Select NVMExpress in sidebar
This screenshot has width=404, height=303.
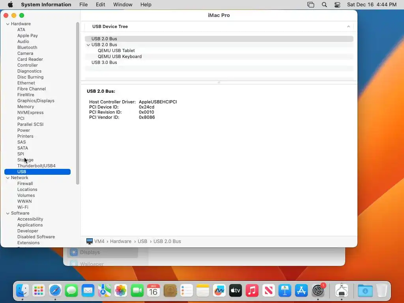pyautogui.click(x=30, y=112)
